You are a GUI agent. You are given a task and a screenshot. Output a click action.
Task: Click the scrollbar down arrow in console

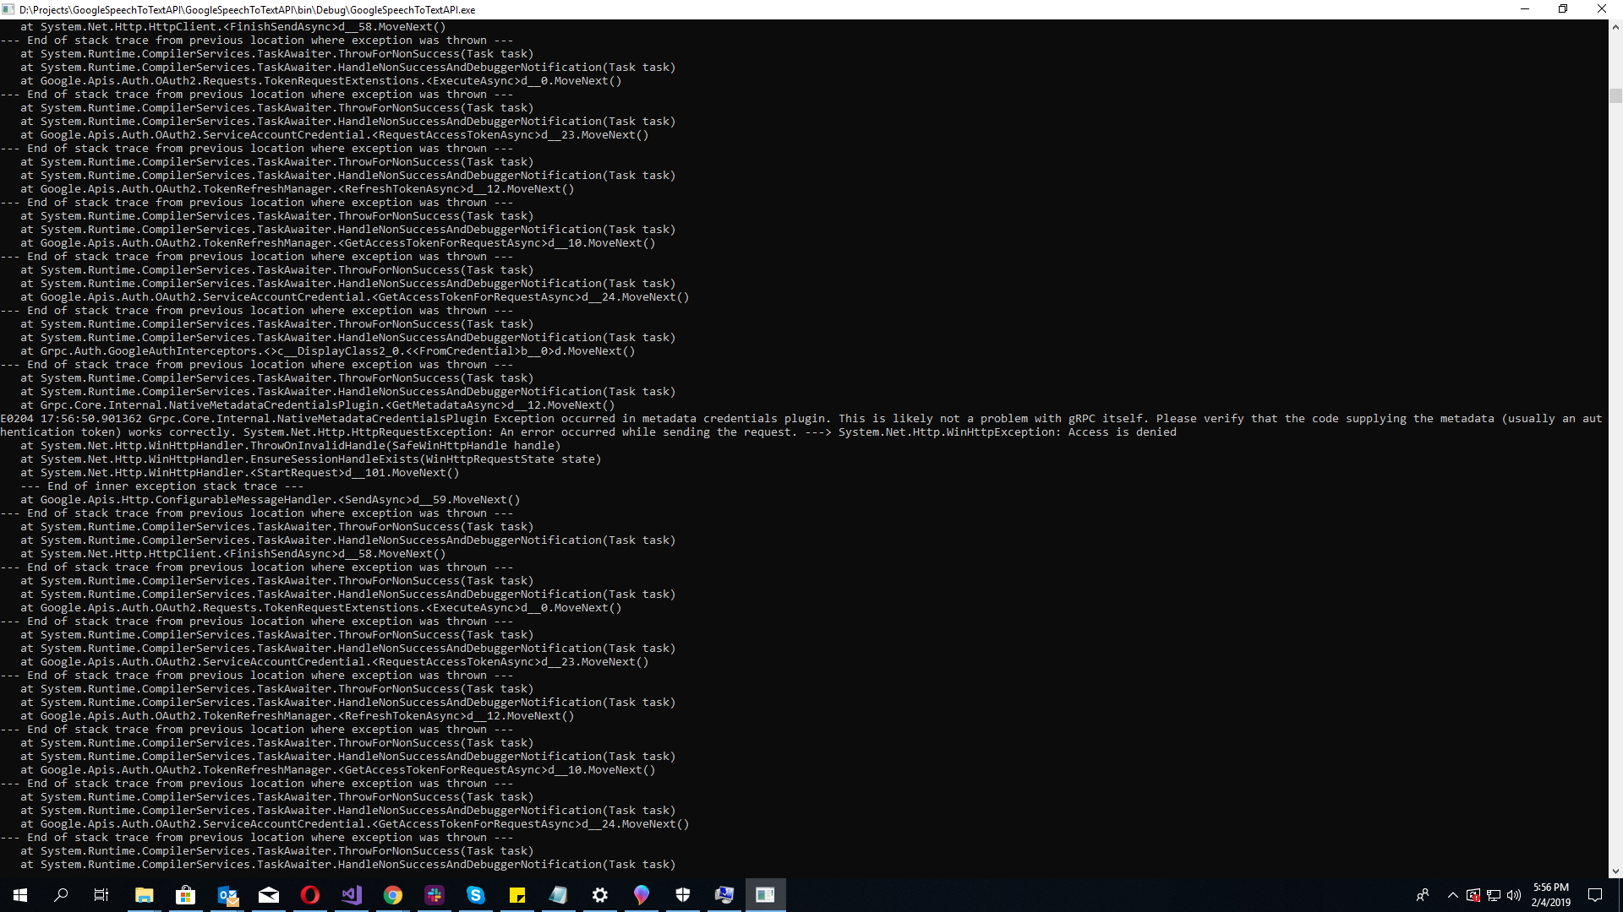coord(1615,871)
